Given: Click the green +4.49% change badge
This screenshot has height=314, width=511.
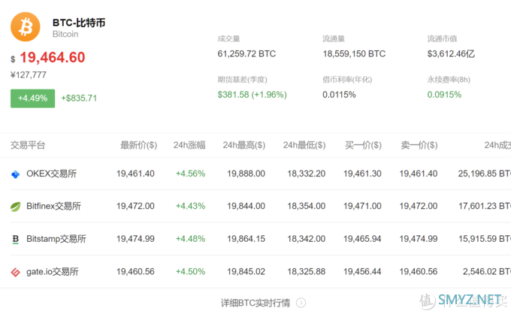Looking at the screenshot, I should pyautogui.click(x=32, y=98).
